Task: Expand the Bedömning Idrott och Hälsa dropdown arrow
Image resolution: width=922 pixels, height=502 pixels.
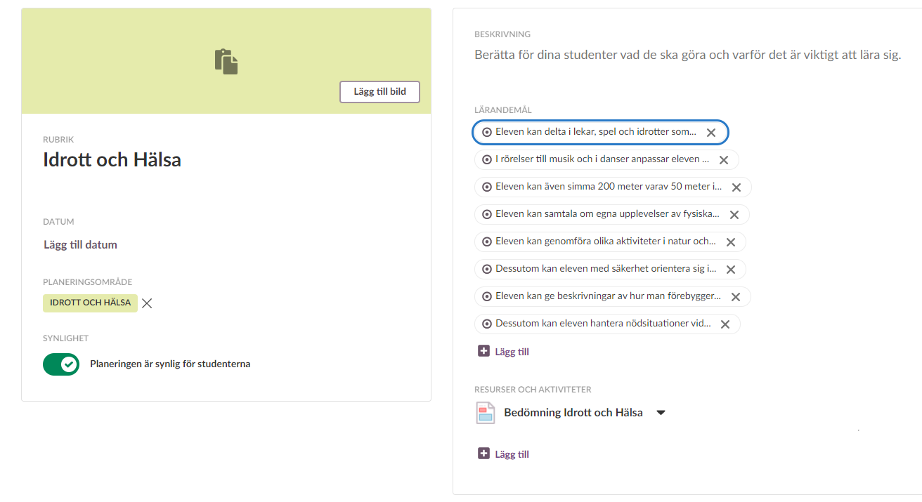Action: [661, 413]
